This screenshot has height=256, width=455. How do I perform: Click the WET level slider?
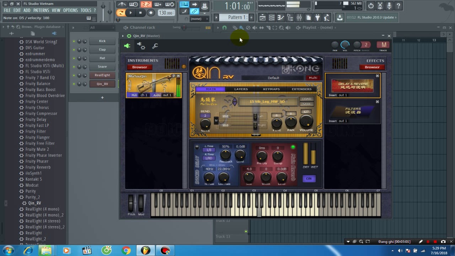pyautogui.click(x=314, y=154)
